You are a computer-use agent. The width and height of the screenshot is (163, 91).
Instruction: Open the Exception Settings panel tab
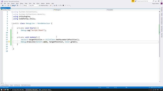5,85
